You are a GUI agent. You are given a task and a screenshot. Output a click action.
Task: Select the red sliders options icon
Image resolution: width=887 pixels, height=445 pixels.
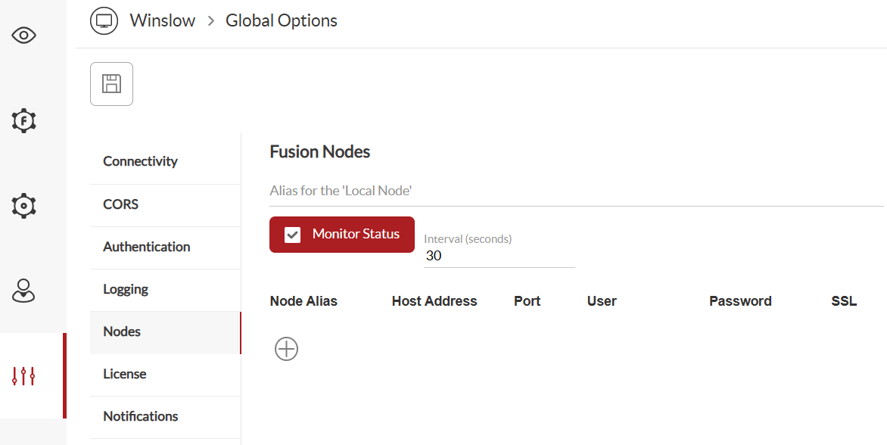[23, 376]
